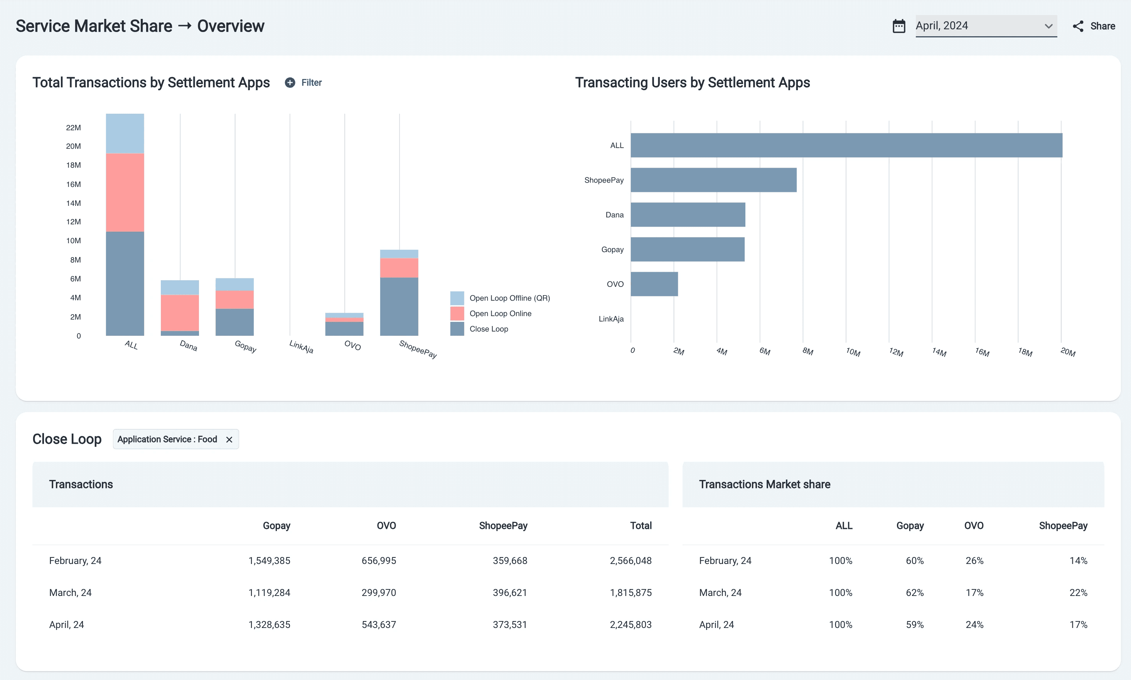Click the Close Loop legend swatch
The image size is (1131, 680).
tap(457, 329)
